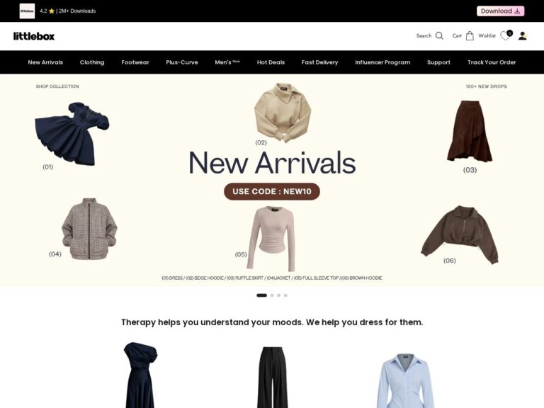Select the fourth carousel slide dot
This screenshot has height=408, width=544.
coord(285,295)
